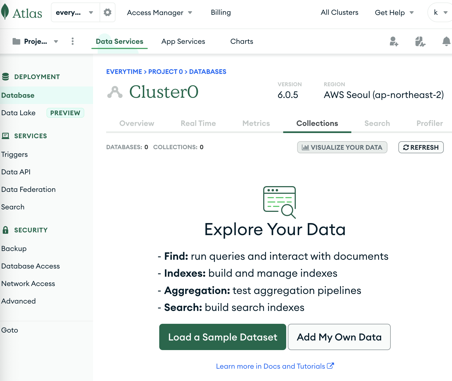This screenshot has width=452, height=381.
Task: Open Triggers in the sidebar
Action: [x=15, y=154]
